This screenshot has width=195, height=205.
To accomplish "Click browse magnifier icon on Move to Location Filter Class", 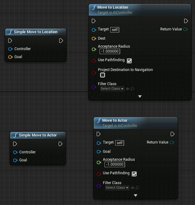I will (132, 89).
